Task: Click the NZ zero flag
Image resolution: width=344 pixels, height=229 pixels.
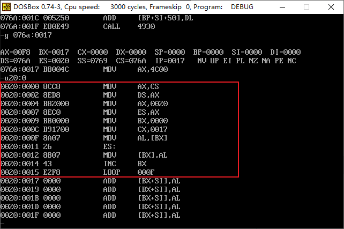Action: pos(253,61)
